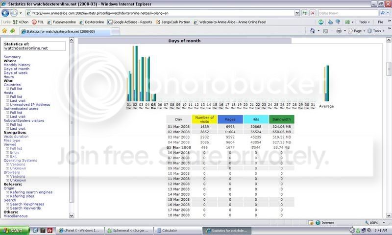Open Welcome to Anime Akiba favorite
392x235 pixels.
pos(230,22)
